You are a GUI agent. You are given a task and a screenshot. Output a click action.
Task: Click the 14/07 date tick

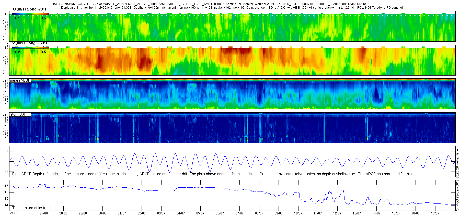click(x=376, y=213)
